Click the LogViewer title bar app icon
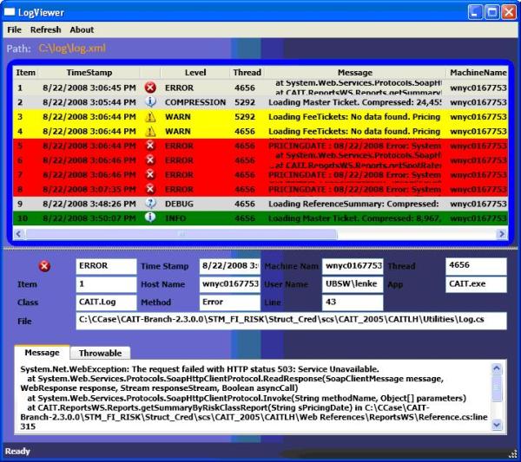Screen dimensions: 521x462 pos(10,12)
